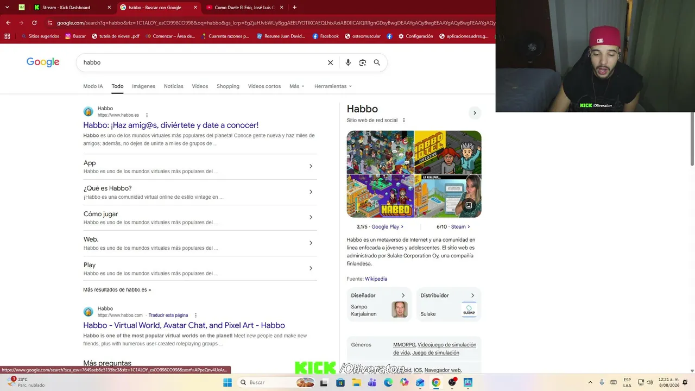Image resolution: width=695 pixels, height=391 pixels.
Task: Expand the App sitelink chevron
Action: [311, 166]
